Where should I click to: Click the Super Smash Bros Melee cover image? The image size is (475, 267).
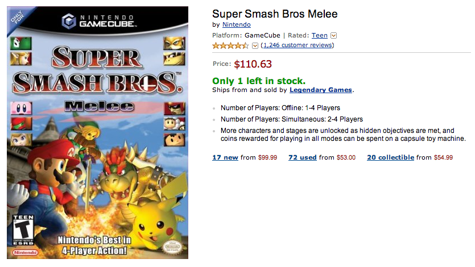coord(97,132)
